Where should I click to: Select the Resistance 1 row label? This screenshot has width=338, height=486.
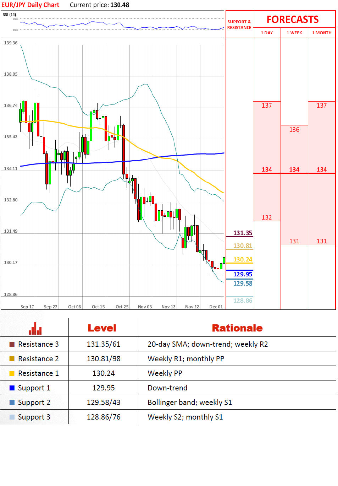click(38, 373)
